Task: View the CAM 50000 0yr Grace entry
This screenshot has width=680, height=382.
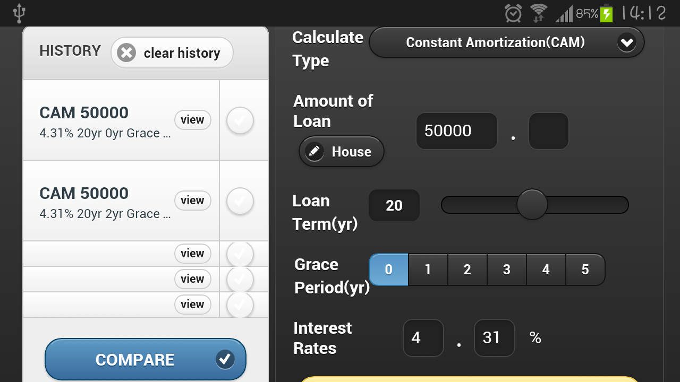Action: (192, 120)
